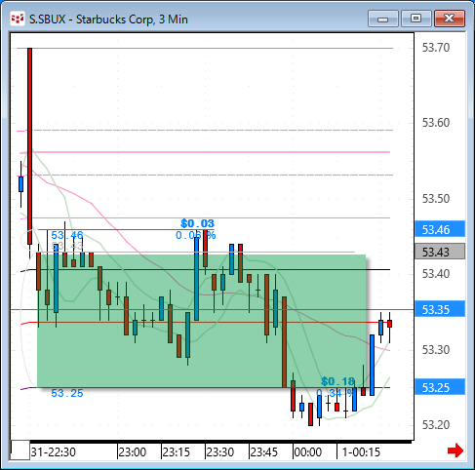475x470 pixels.
Task: Click the 31-22:30 time label
Action: click(x=53, y=451)
